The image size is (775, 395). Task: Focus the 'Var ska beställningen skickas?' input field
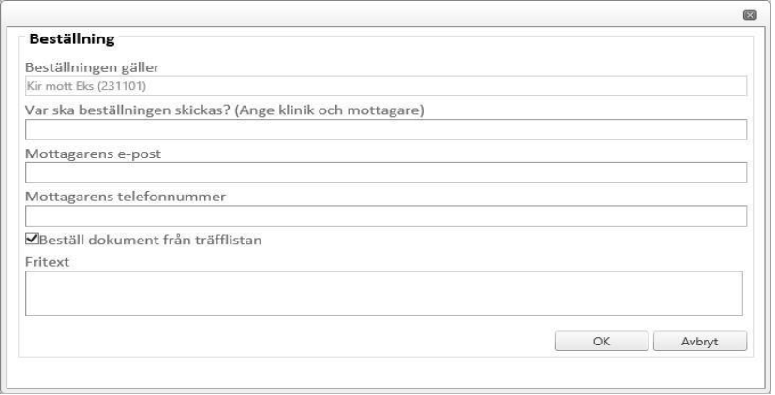pyautogui.click(x=385, y=130)
